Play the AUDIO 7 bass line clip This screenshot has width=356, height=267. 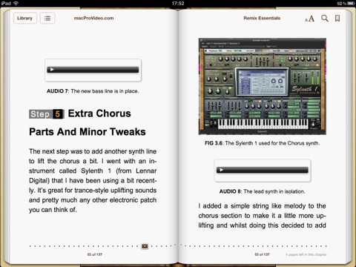click(x=52, y=70)
